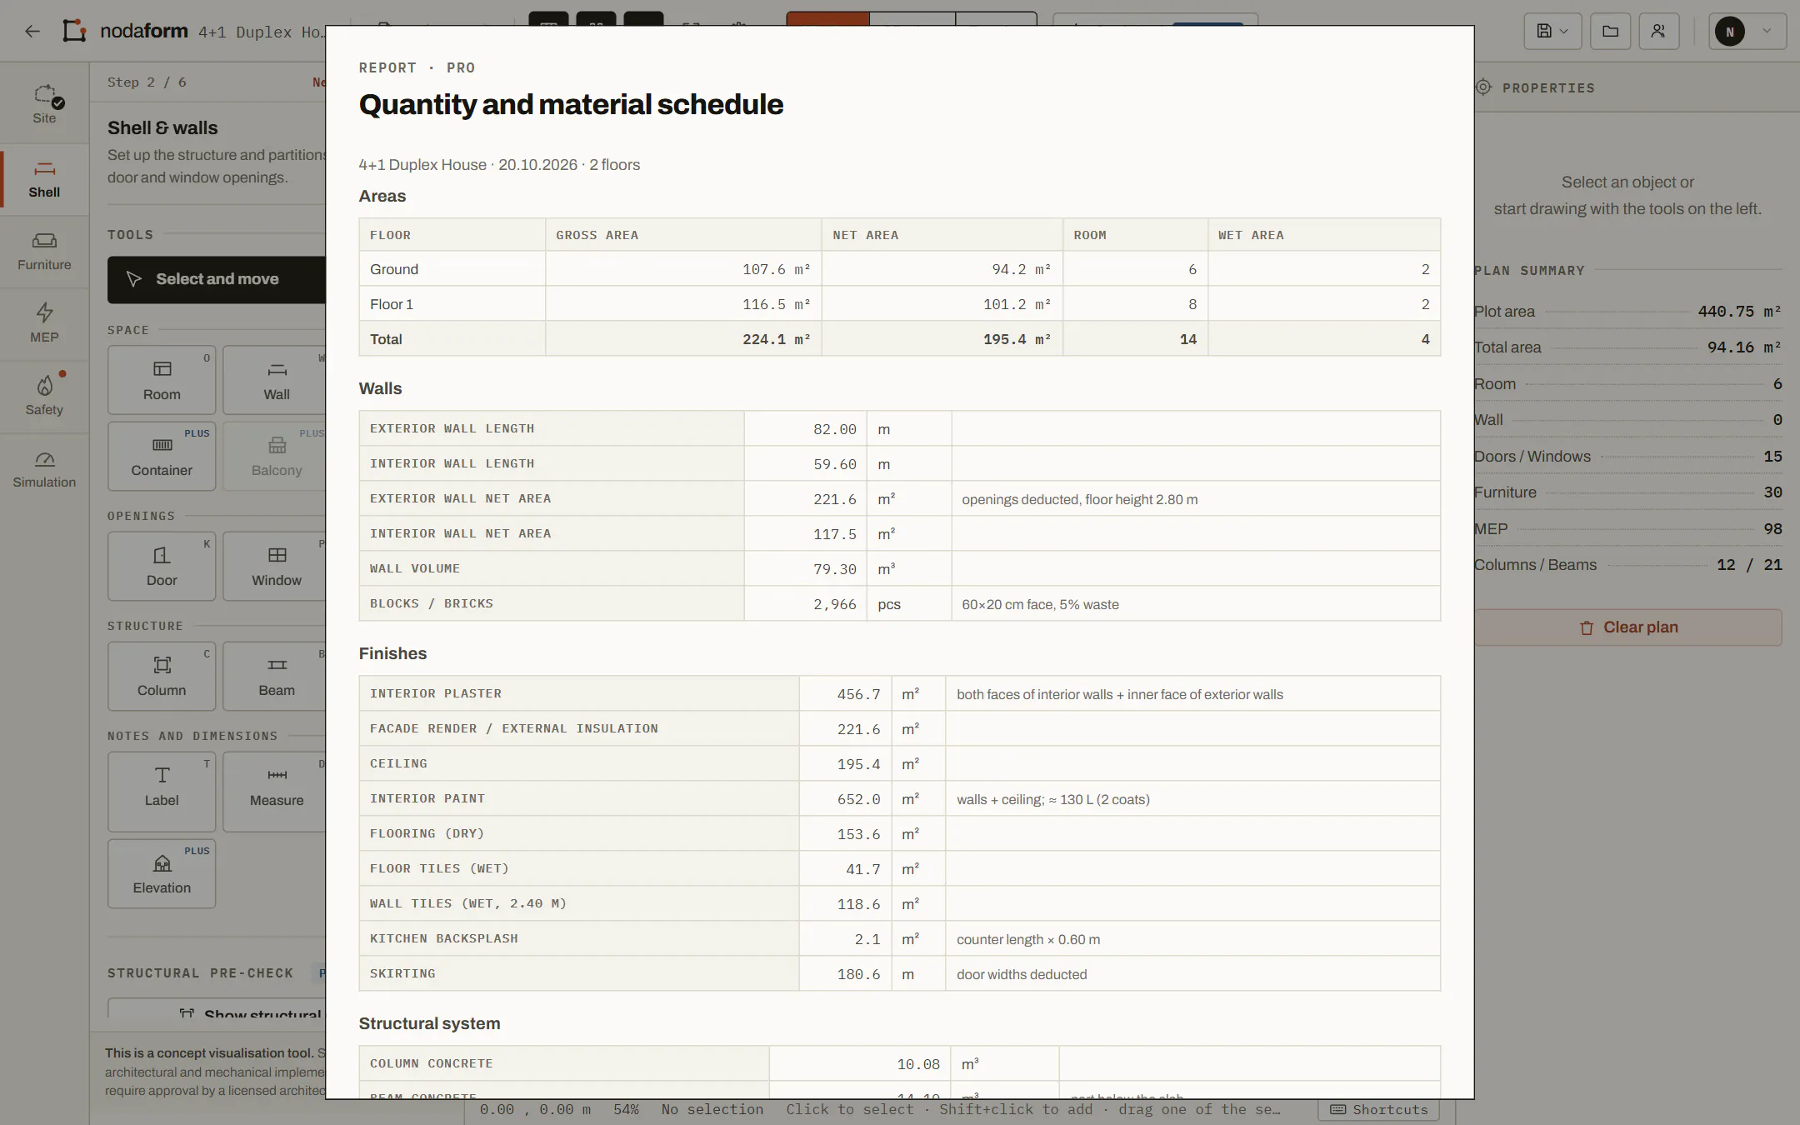This screenshot has width=1800, height=1125.
Task: Select the Door tool
Action: point(162,566)
